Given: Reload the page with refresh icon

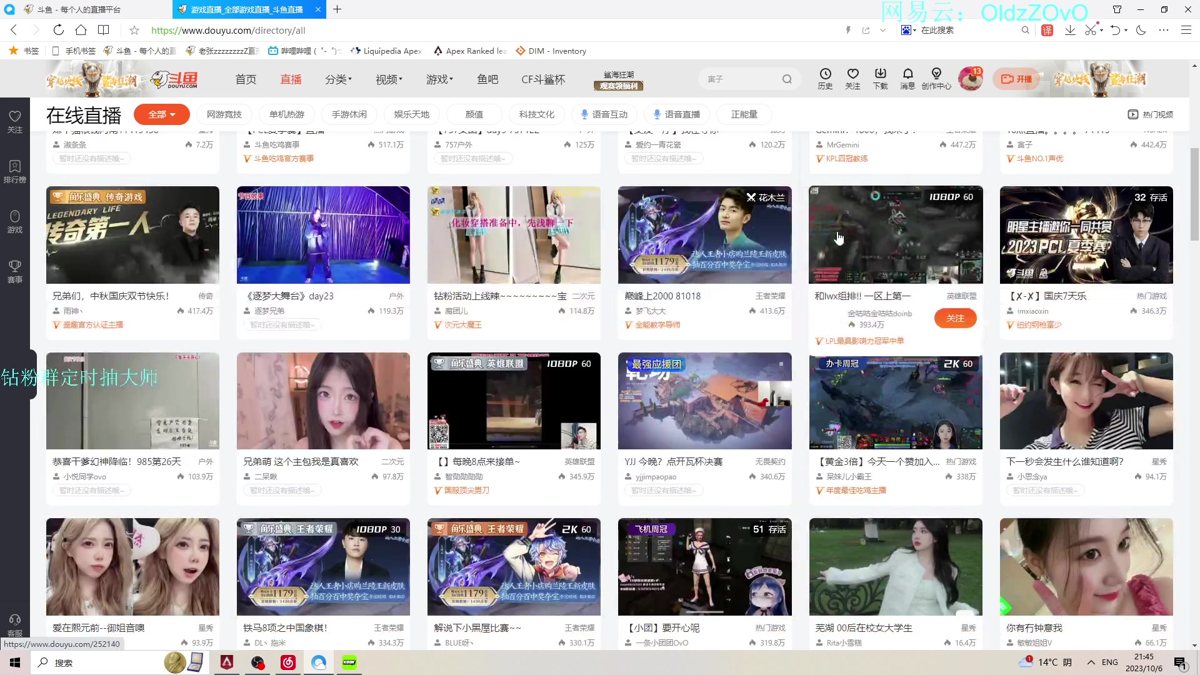Looking at the screenshot, I should point(58,30).
